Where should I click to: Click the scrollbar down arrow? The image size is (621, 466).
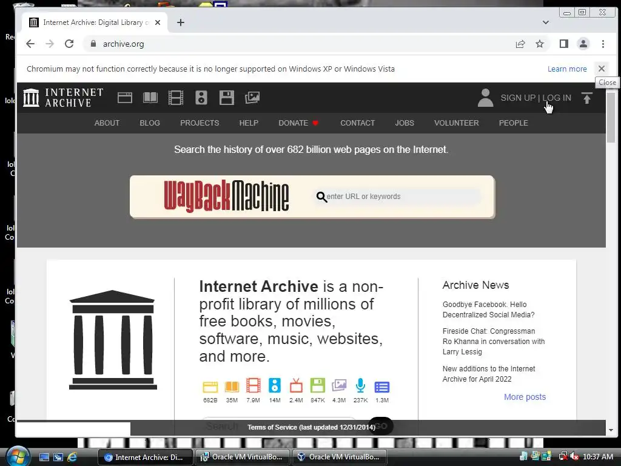pos(611,430)
